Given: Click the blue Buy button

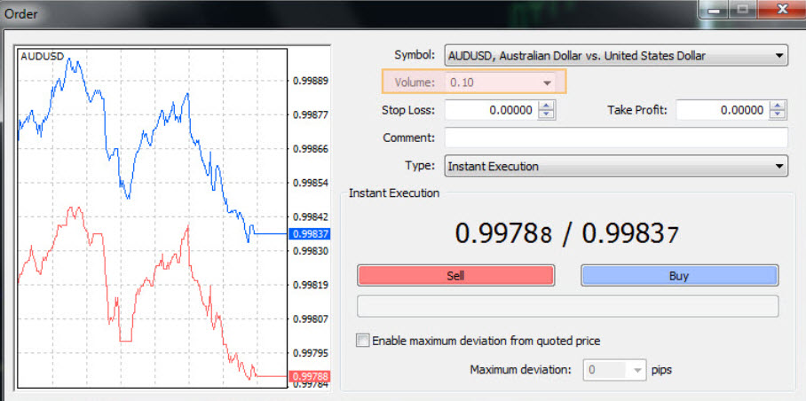Looking at the screenshot, I should 679,276.
